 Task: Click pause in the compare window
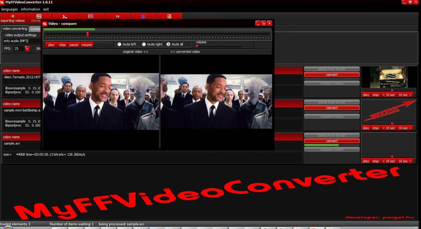(x=73, y=44)
